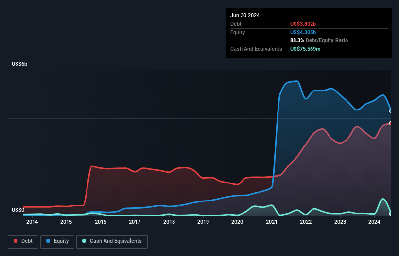
Task: Click the US$6b y-axis label
Action: point(19,64)
